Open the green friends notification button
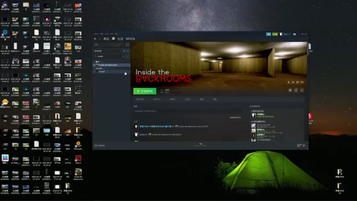The image size is (357, 201). pos(275,34)
